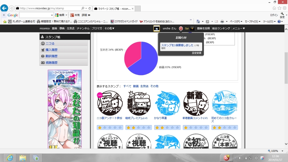Click 設定変更 in the notification popup
This screenshot has width=288, height=162.
[x=197, y=53]
